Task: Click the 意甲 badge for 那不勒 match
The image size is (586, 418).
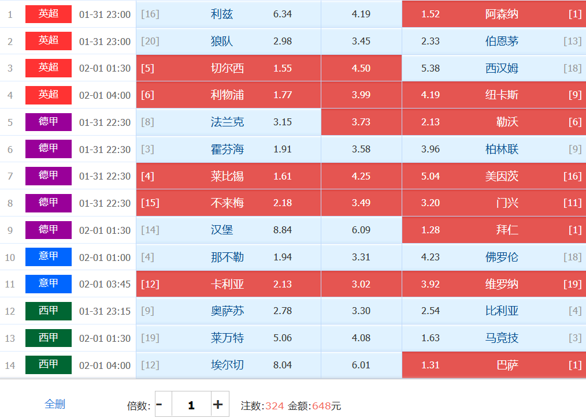Action: coord(49,257)
